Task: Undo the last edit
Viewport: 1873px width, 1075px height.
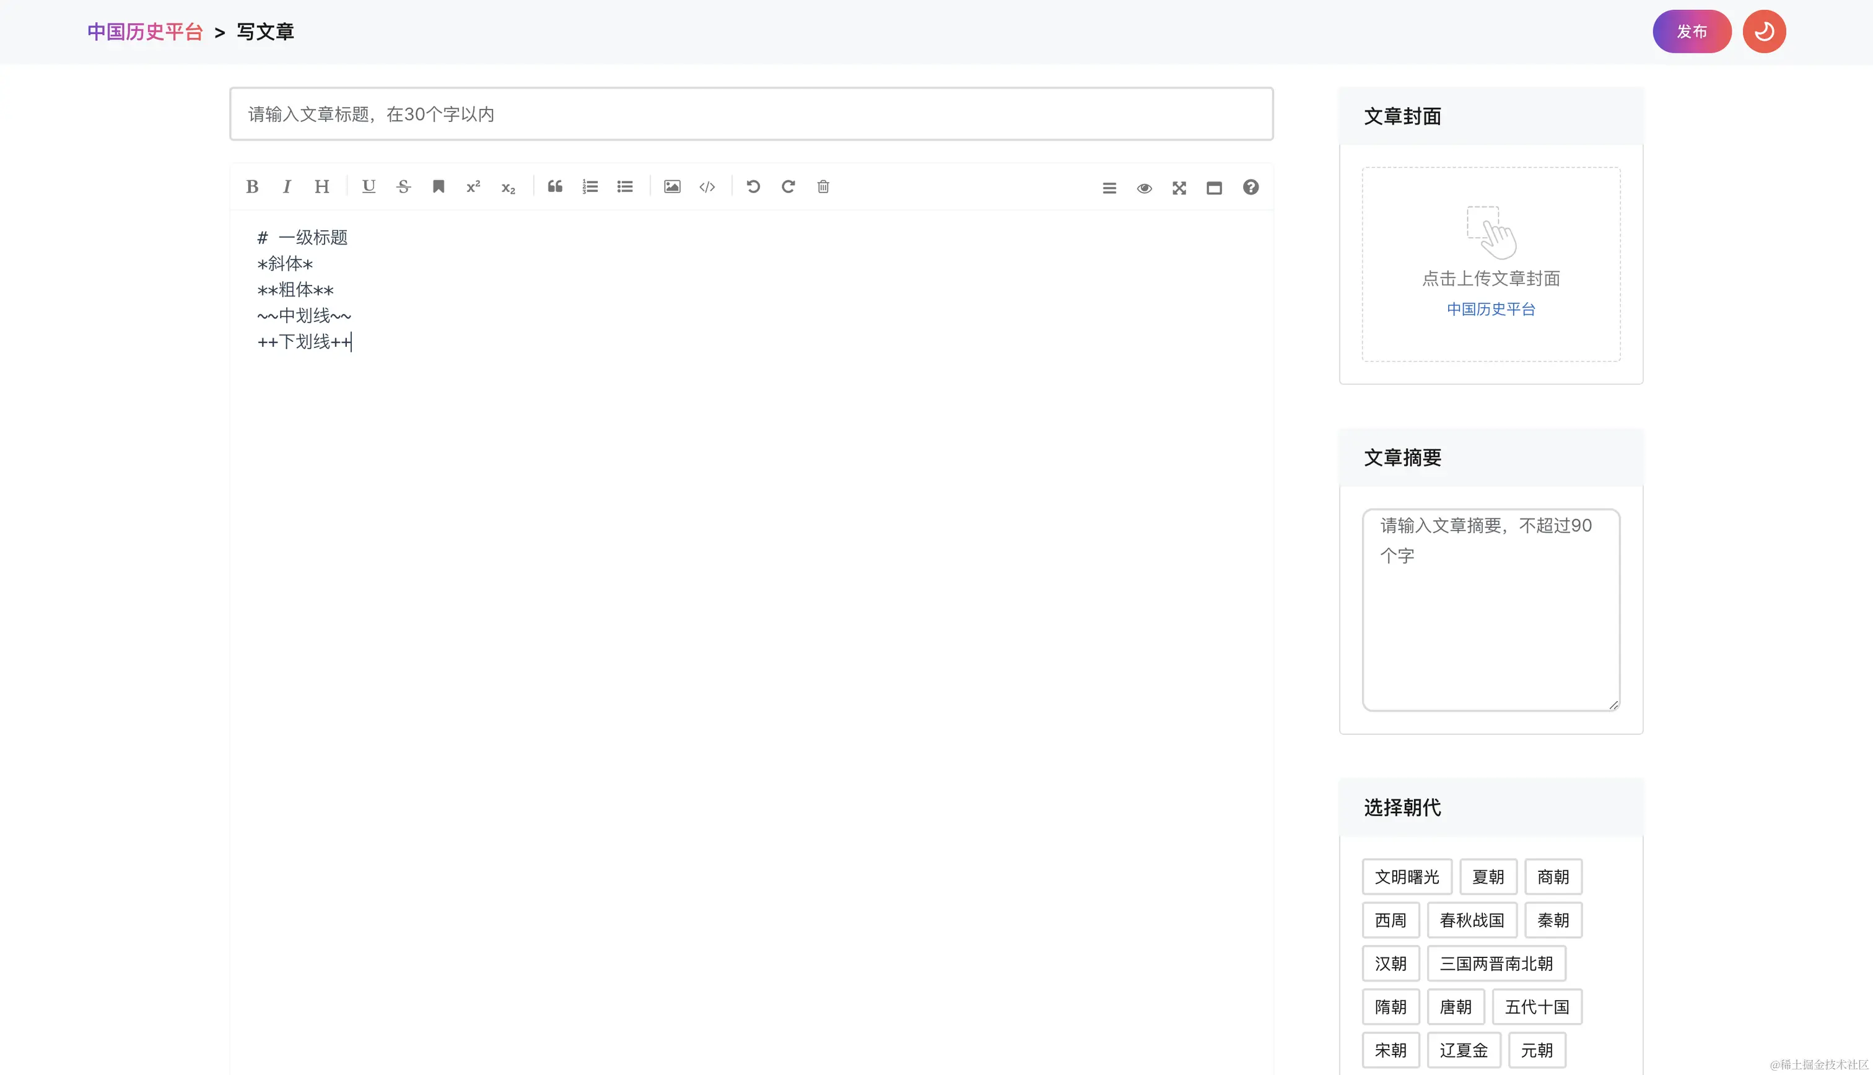Action: tap(753, 187)
